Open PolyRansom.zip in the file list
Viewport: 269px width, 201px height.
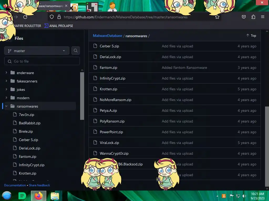coord(112,121)
